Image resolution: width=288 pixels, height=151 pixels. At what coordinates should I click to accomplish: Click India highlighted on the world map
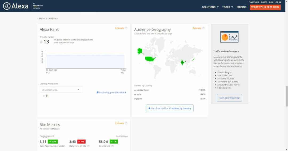point(183,62)
